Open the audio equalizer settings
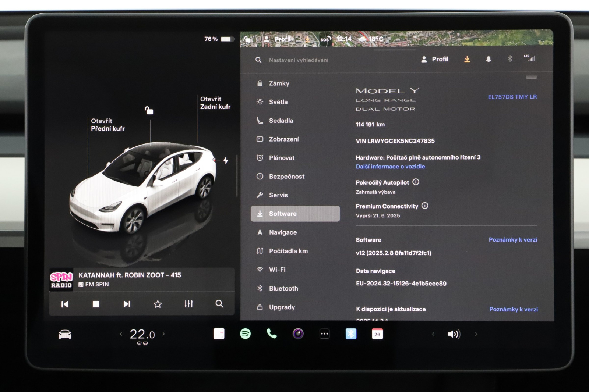 coord(188,304)
